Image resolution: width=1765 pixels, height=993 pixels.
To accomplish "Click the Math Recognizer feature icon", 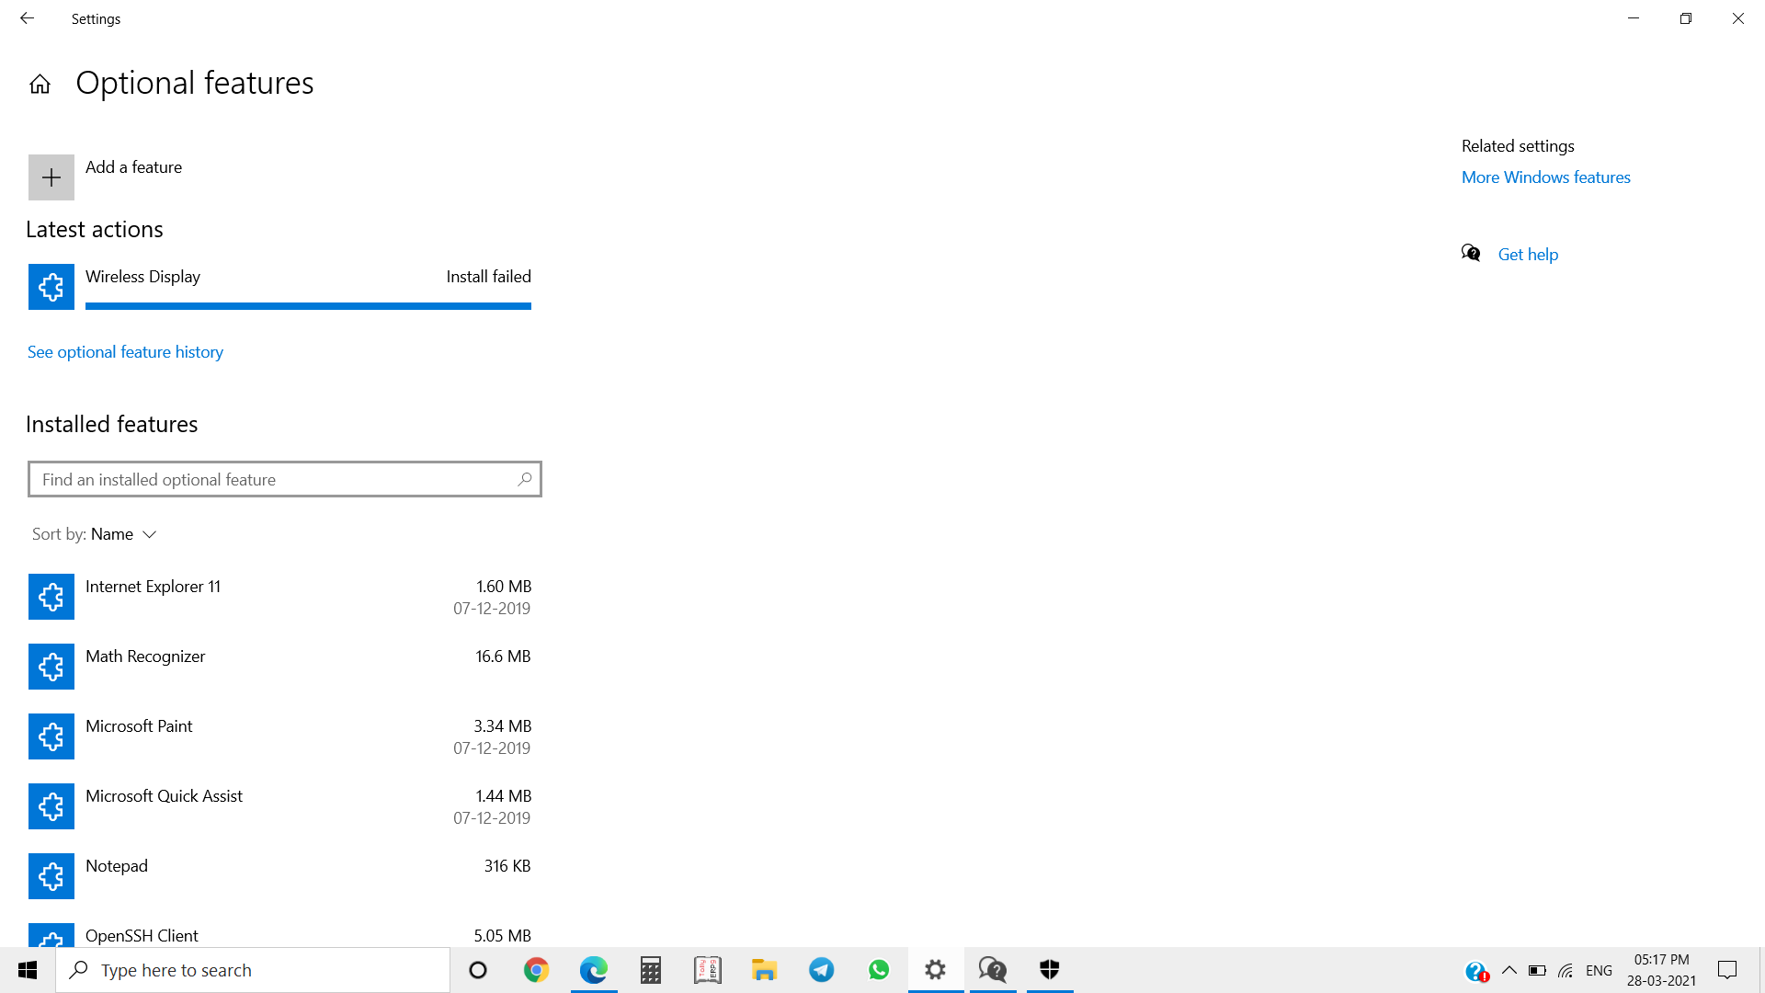I will (51, 667).
